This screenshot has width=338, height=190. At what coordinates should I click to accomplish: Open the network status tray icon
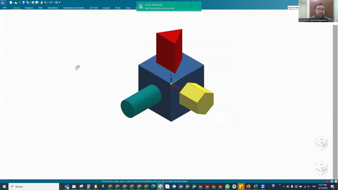305,187
